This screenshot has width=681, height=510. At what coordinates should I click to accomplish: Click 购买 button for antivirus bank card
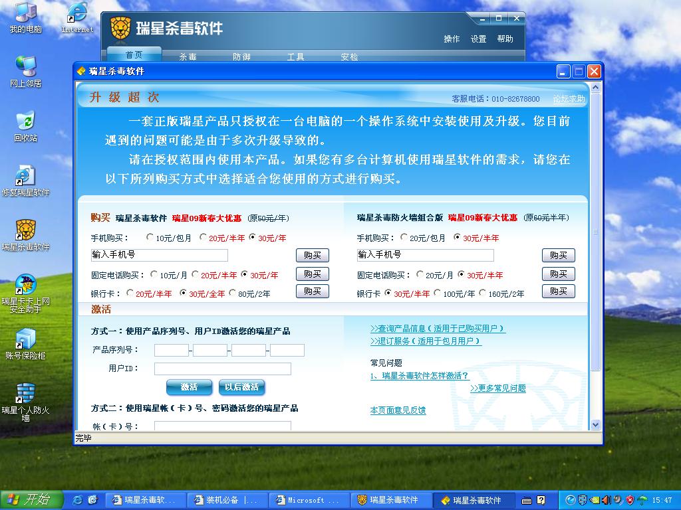pos(313,291)
